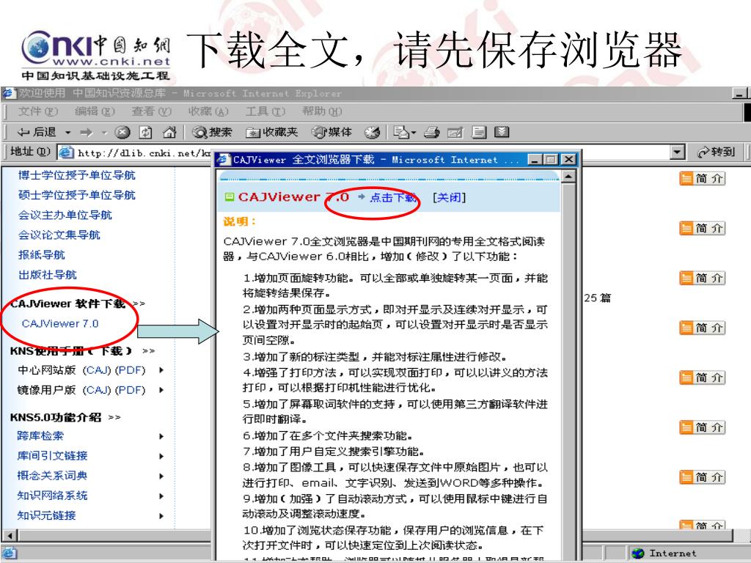751x563 pixels.
Task: Open the Forward history dropdown arrow
Action: (104, 133)
